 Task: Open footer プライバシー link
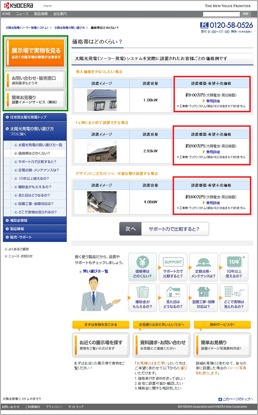54,407
